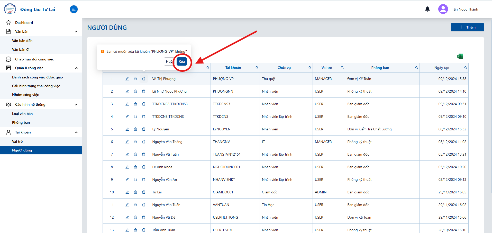Click the Tài khoản column header
This screenshot has height=233, width=492.
click(x=233, y=68)
